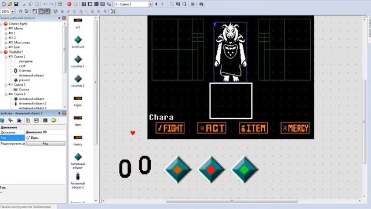Toggle the grid display button

point(41,11)
